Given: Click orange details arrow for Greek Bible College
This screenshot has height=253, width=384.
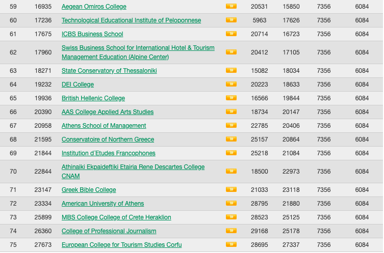Looking at the screenshot, I should [231, 189].
